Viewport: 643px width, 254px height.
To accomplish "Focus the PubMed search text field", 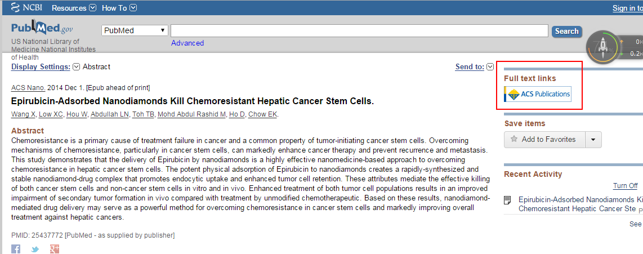I will (359, 31).
